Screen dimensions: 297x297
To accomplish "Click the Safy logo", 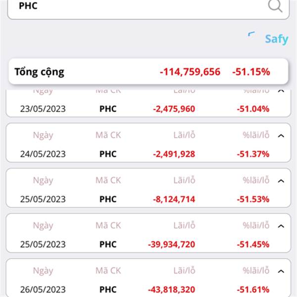I will click(276, 39).
